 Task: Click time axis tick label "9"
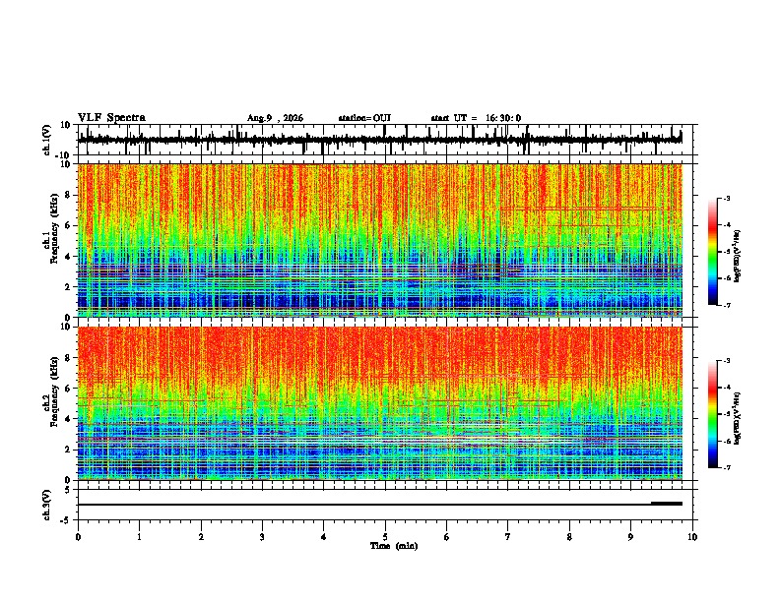pyautogui.click(x=630, y=537)
